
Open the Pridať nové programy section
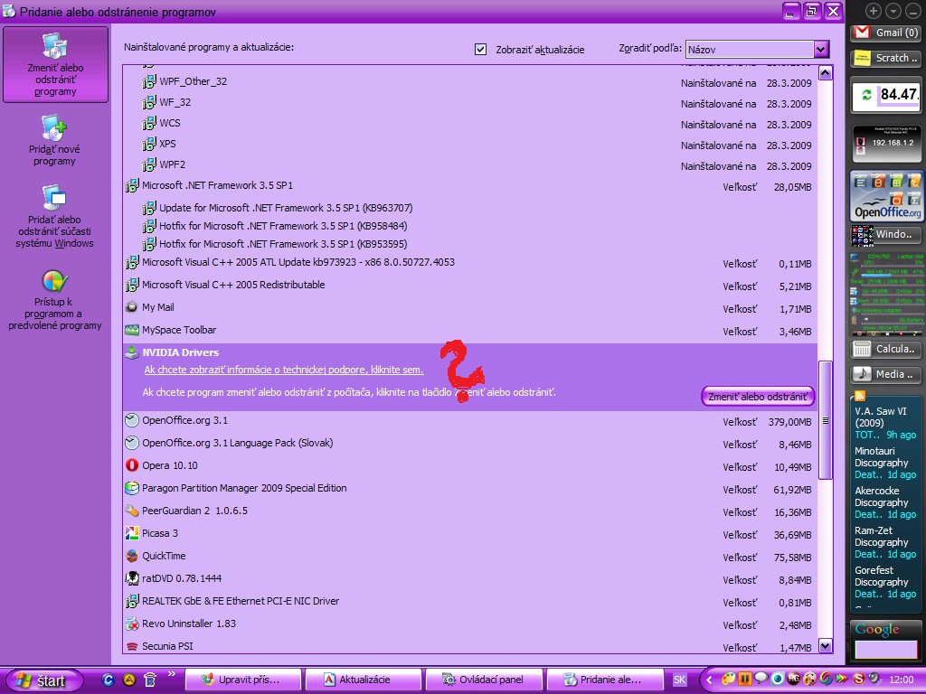point(54,140)
